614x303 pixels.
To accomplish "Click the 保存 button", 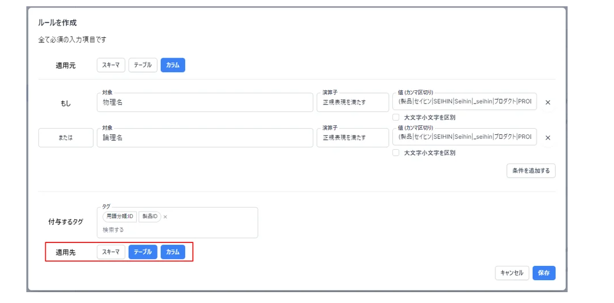I will (x=544, y=273).
